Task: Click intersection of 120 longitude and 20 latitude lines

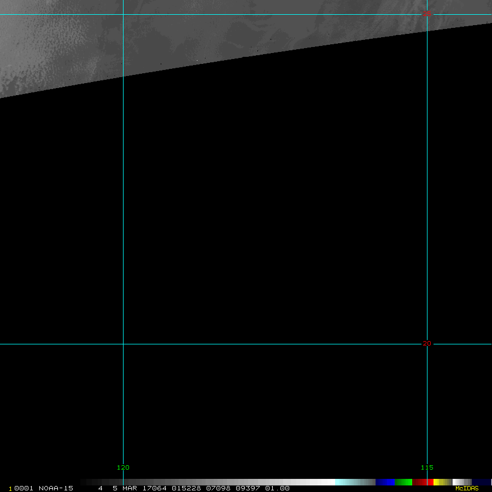Action: [x=123, y=344]
